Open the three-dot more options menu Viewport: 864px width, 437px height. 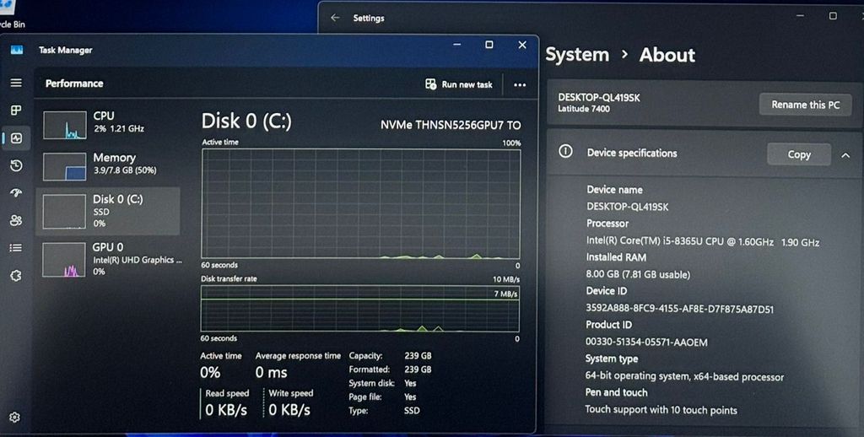520,84
